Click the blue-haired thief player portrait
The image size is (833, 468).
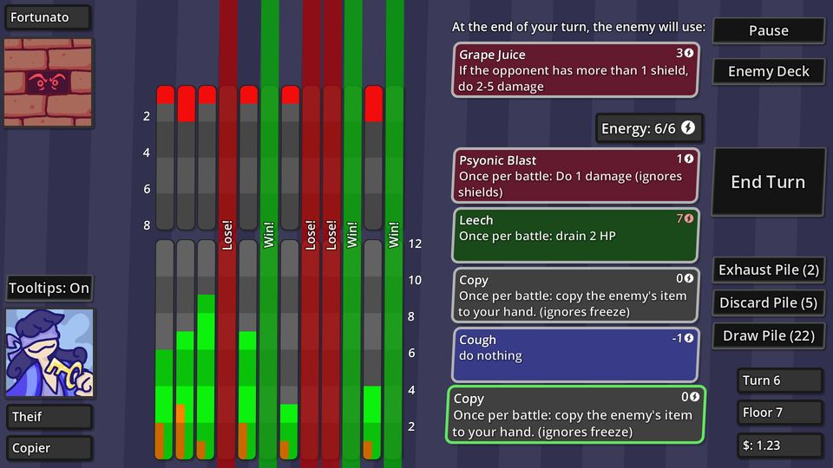[x=49, y=353]
